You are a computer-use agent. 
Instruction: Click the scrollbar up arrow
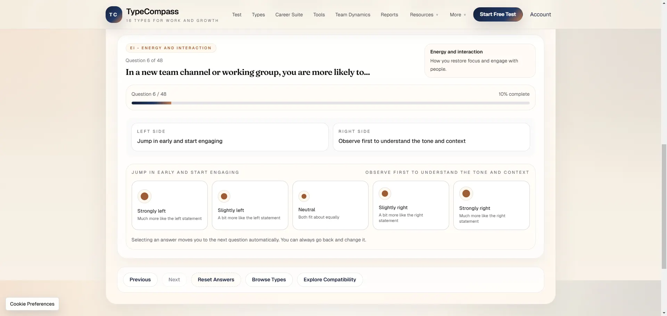tap(664, 2)
